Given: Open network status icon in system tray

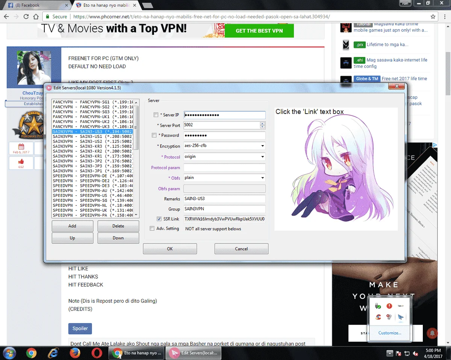Looking at the screenshot, I should [x=407, y=353].
